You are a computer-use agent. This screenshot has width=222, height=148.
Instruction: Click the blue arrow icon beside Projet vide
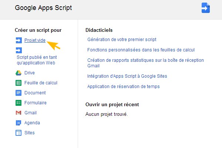pyautogui.click(x=18, y=40)
